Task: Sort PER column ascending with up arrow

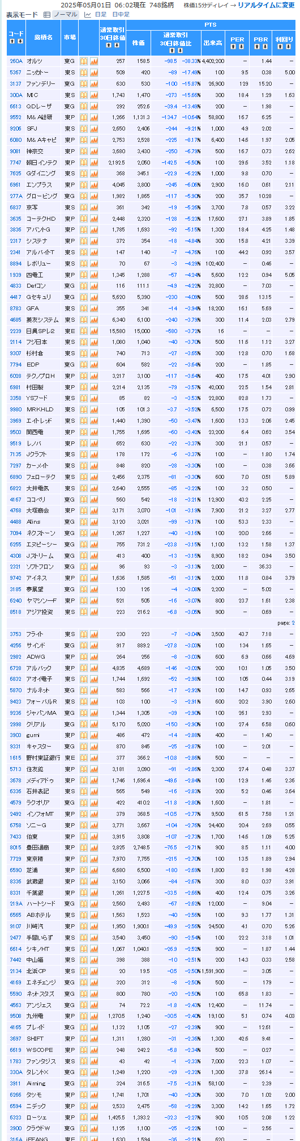Action: coord(233,47)
